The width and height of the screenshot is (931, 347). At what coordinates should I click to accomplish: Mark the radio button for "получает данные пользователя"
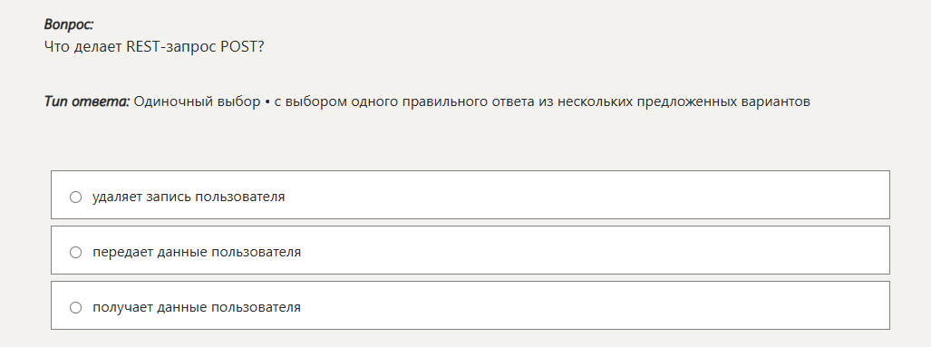click(x=75, y=307)
